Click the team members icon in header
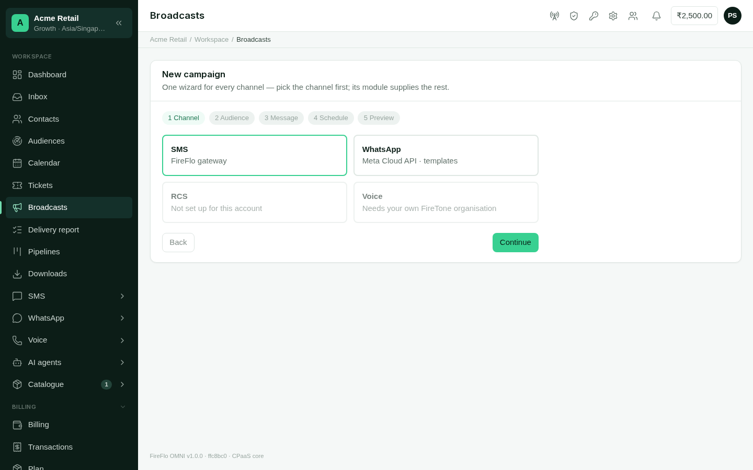The width and height of the screenshot is (753, 470). coord(633,16)
